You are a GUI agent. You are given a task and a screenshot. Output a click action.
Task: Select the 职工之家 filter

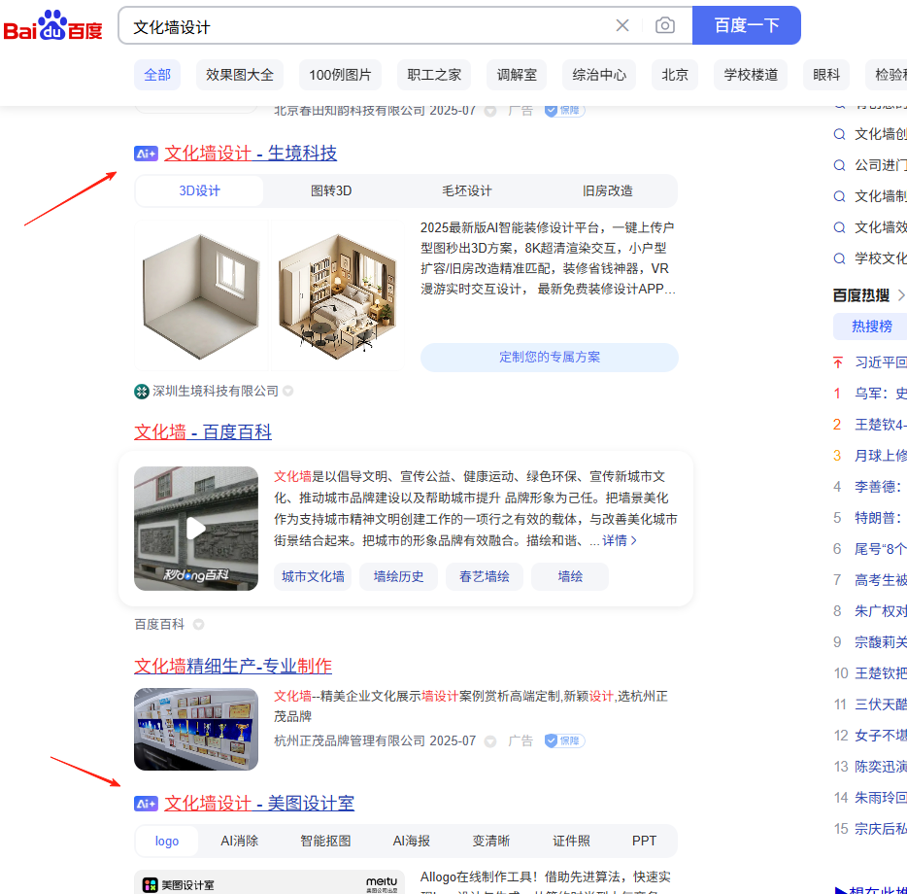[x=434, y=75]
